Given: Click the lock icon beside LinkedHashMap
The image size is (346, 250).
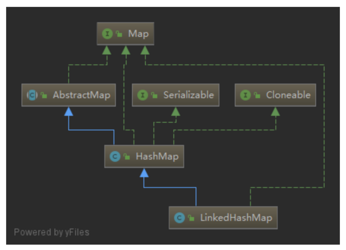Looking at the screenshot, I should tap(191, 218).
